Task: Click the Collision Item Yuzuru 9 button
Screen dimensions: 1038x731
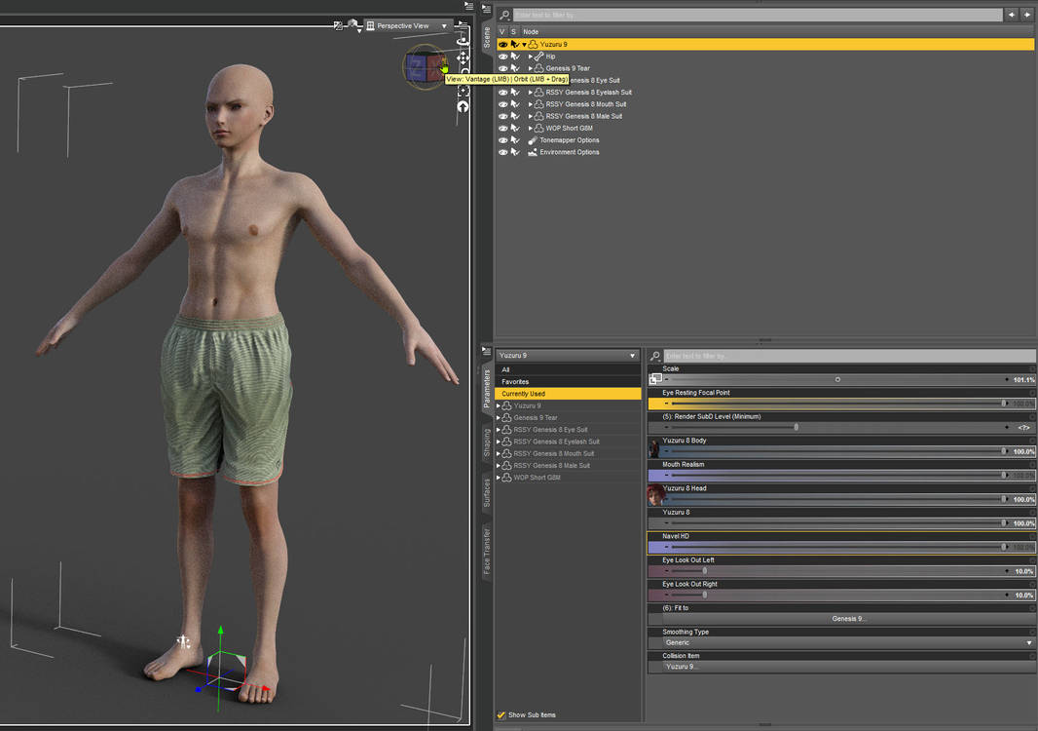Action: coord(847,667)
